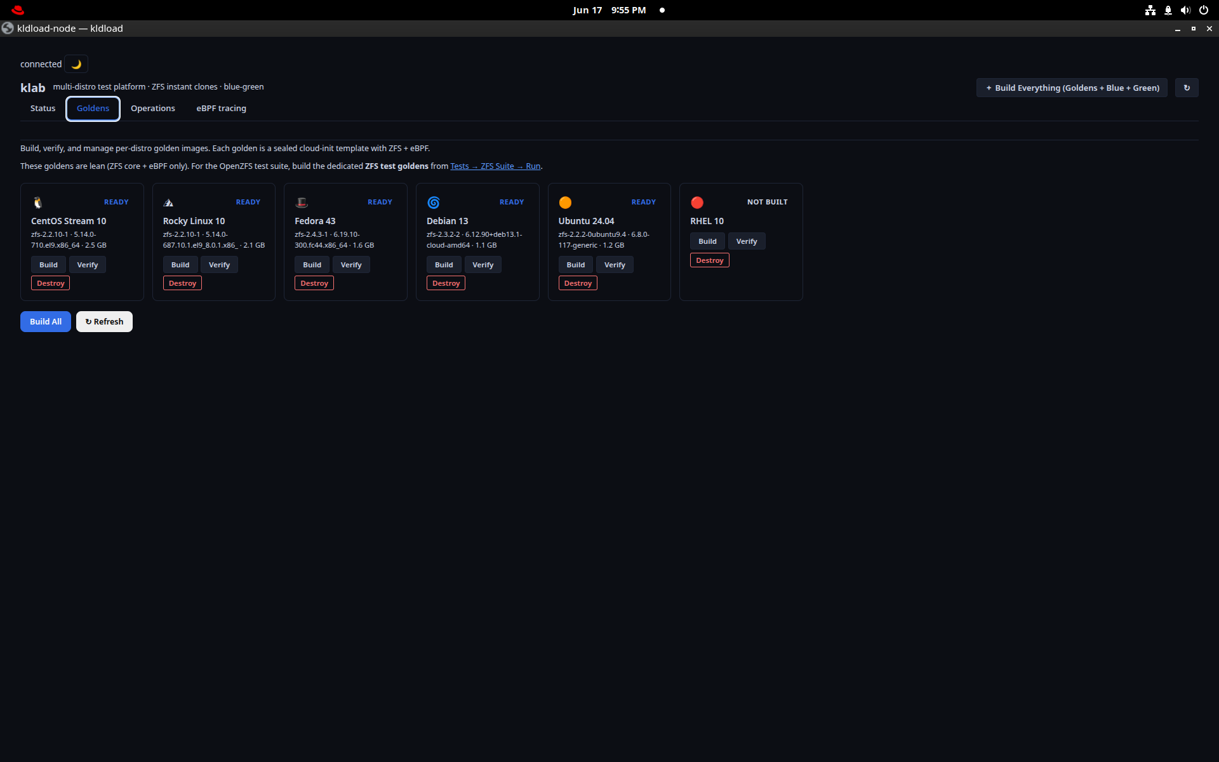Click the kldload window app icon

coord(8,29)
